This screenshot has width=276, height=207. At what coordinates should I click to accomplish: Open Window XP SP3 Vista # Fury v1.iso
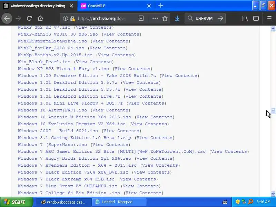click(x=63, y=69)
